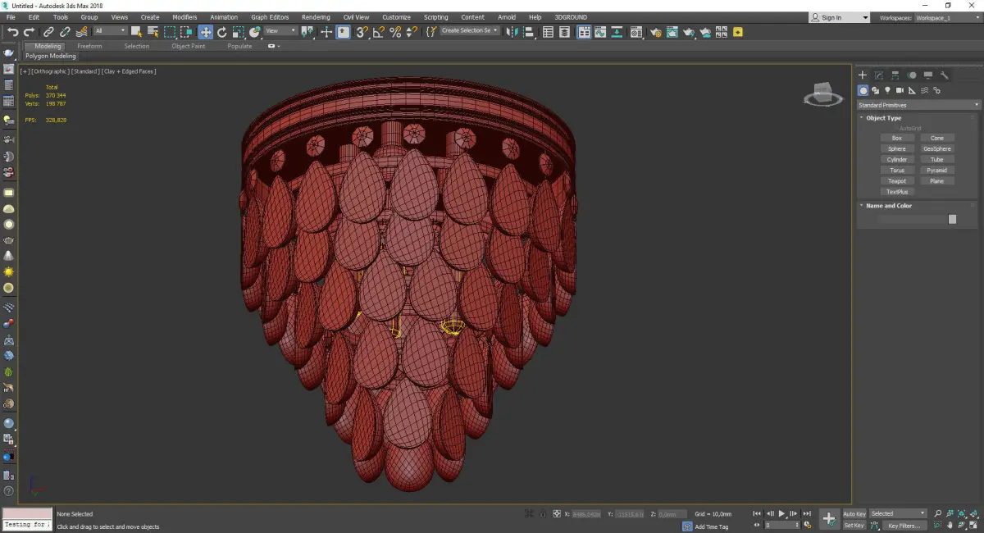984x533 pixels.
Task: Click the Add Time Tag label
Action: point(711,526)
